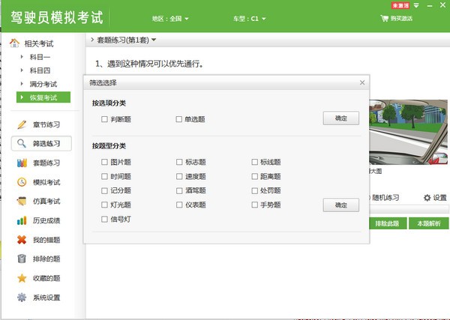The height and width of the screenshot is (320, 450).
Task: Select the 距离题 checkbox
Action: pyautogui.click(x=254, y=176)
